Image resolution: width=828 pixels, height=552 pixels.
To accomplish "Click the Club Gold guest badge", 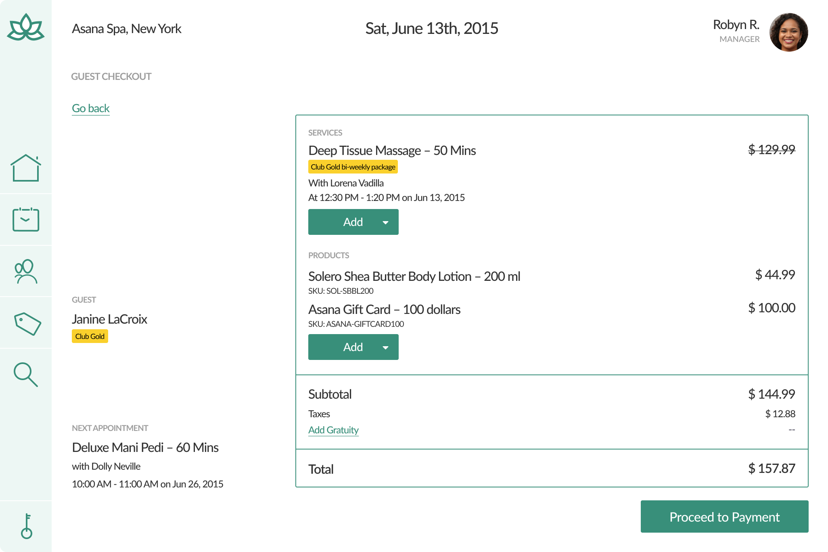I will 90,337.
